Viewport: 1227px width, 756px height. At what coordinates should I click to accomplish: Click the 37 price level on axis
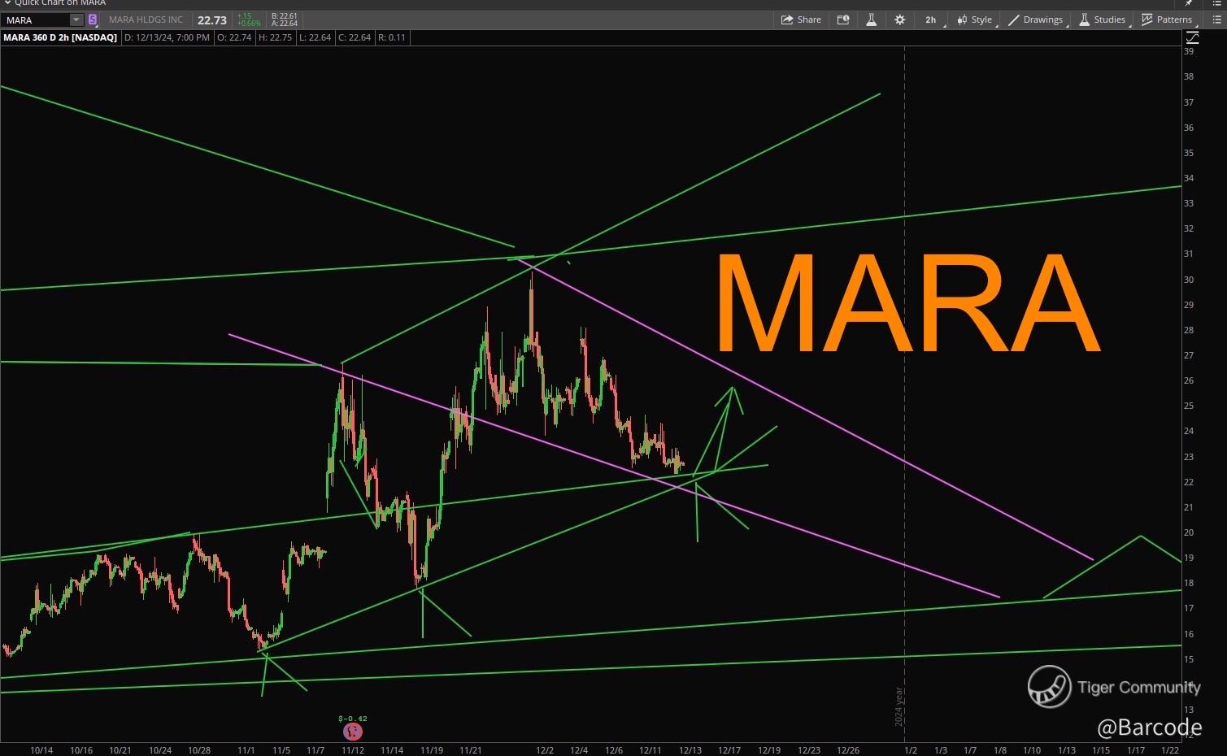[1189, 102]
